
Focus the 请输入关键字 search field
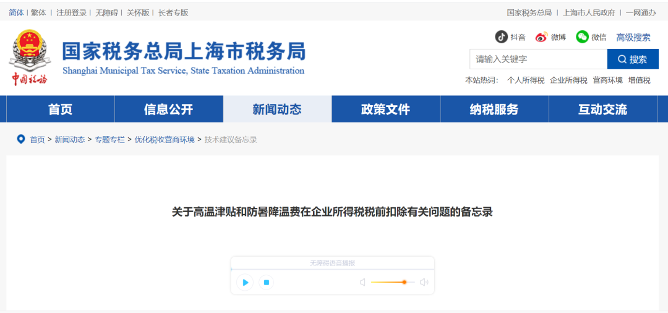tap(538, 59)
